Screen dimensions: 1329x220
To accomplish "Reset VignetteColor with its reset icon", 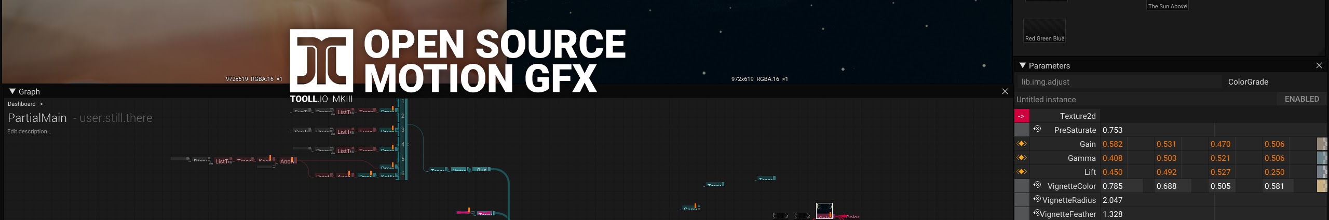I will pos(1037,185).
